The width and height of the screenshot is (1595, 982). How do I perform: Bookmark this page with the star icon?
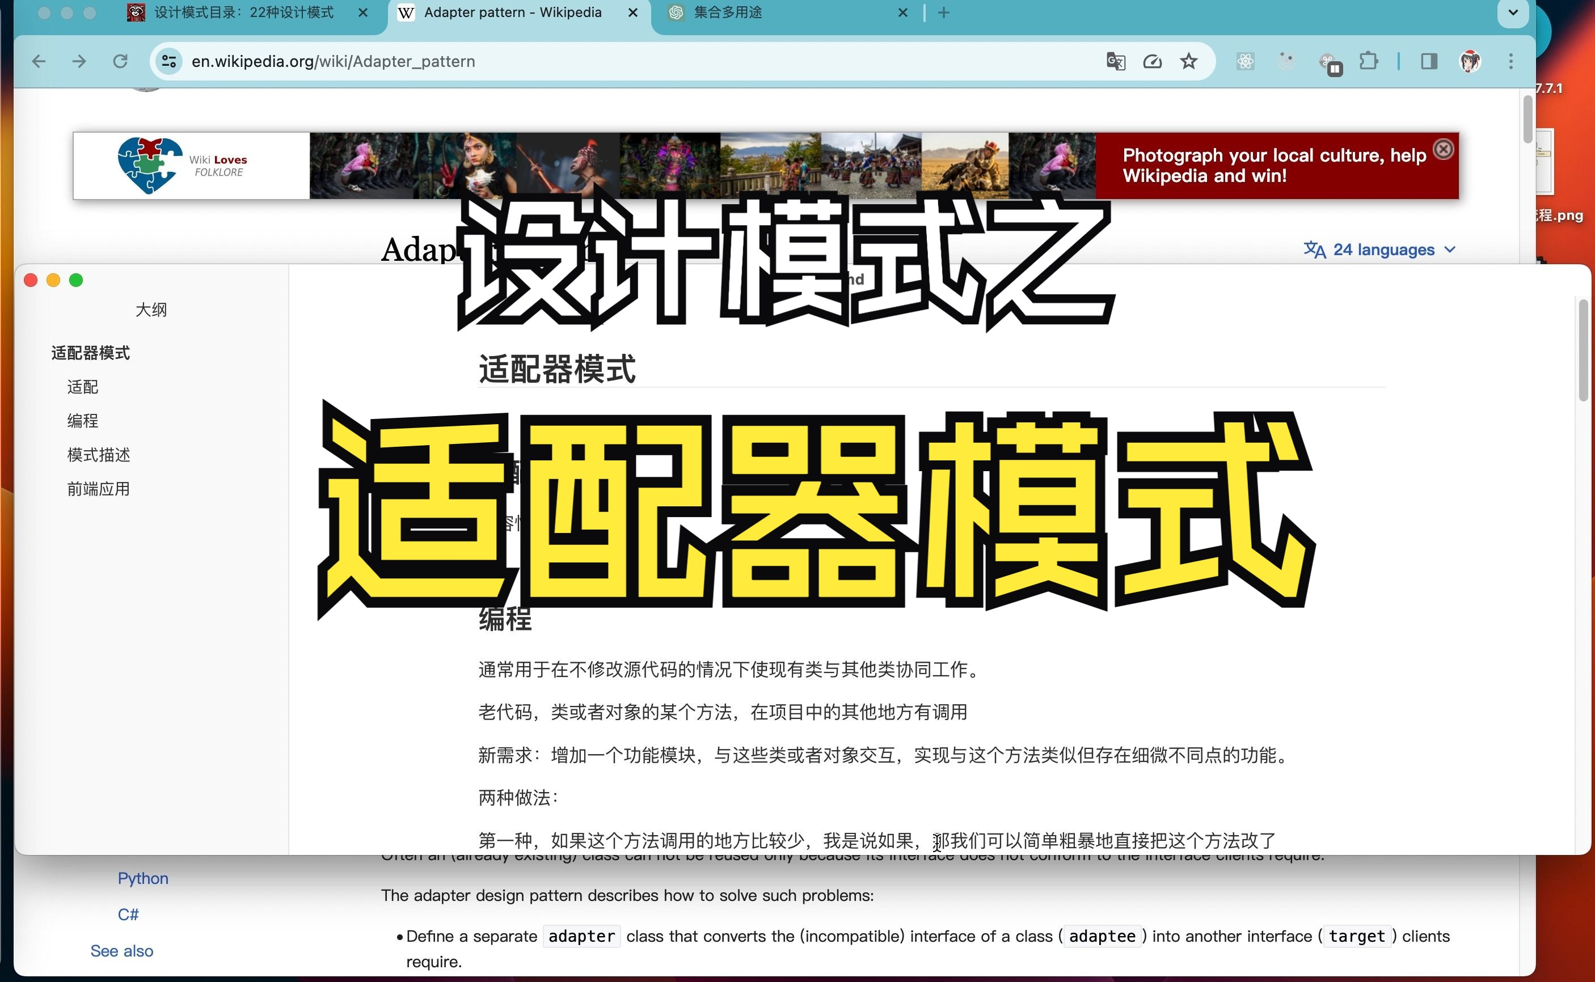1188,61
